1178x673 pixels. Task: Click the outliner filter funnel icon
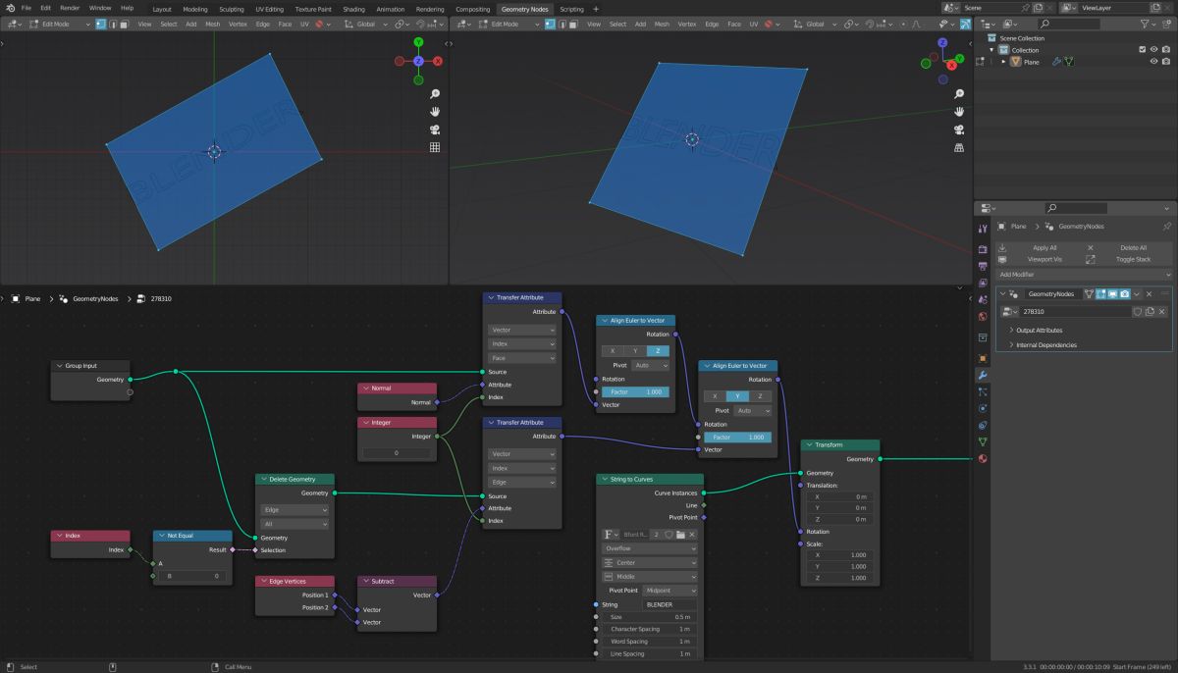pos(1147,24)
